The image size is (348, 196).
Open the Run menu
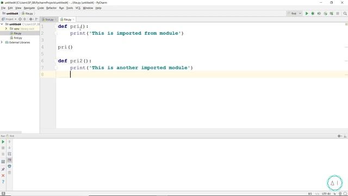(61, 8)
